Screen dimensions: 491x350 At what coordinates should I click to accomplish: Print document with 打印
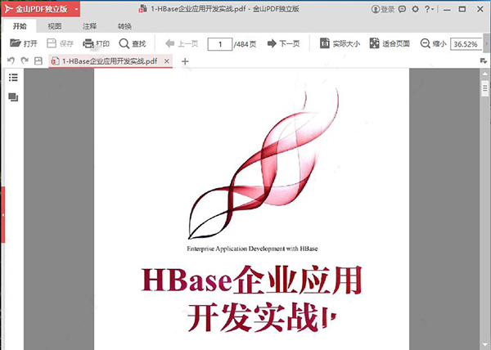click(x=96, y=43)
